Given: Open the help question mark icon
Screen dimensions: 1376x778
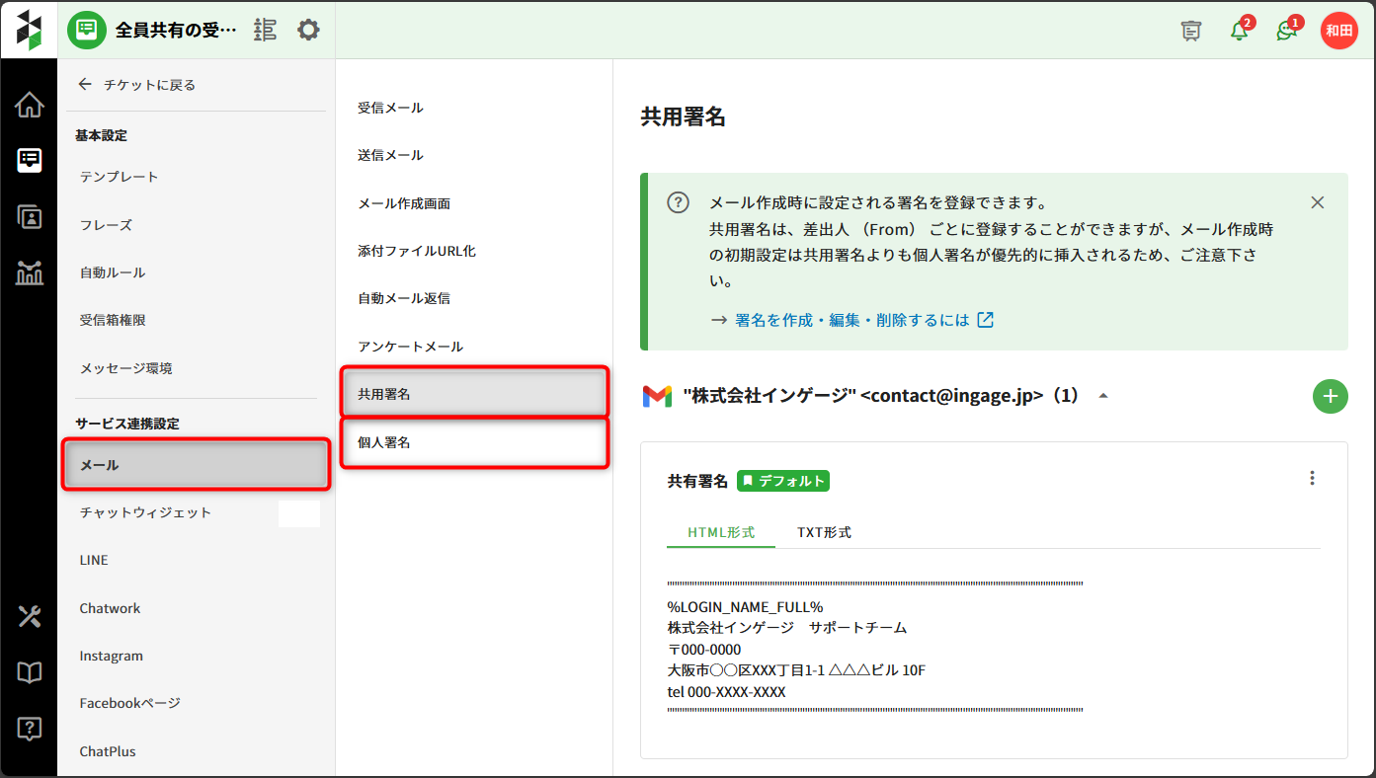Looking at the screenshot, I should pos(29,729).
